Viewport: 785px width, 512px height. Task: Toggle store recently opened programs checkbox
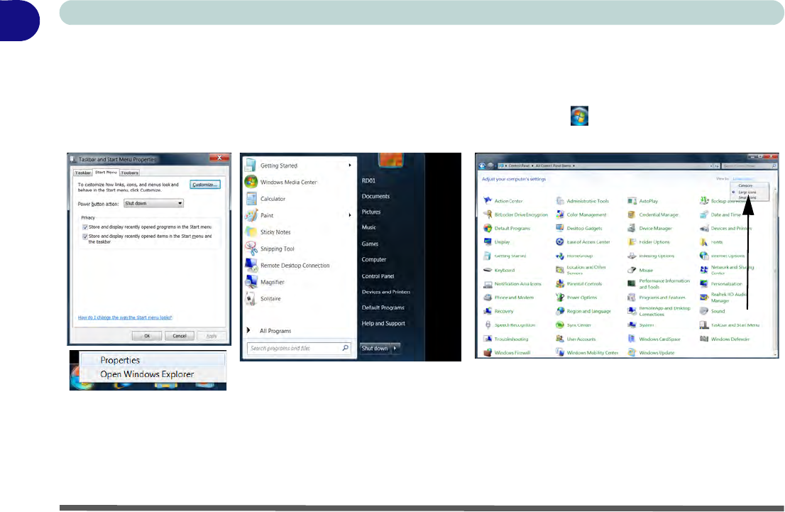click(x=85, y=227)
